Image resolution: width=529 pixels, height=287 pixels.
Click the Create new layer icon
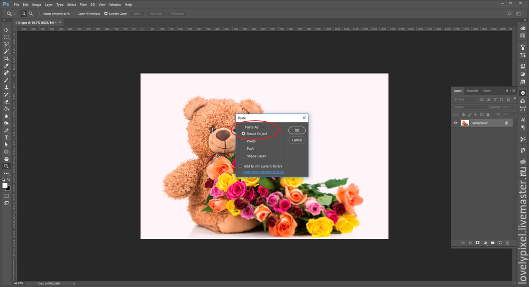point(500,243)
